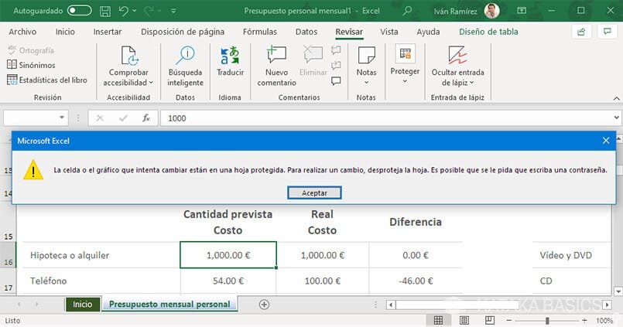Expand the formula bar chevron
The height and width of the screenshot is (327, 623).
pos(616,118)
